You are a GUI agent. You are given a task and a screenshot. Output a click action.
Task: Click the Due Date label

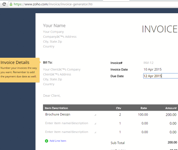click(x=117, y=76)
